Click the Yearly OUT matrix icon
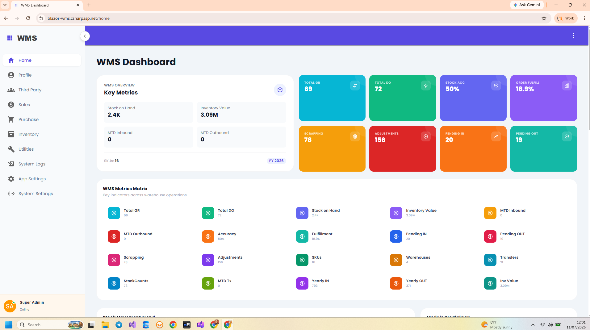This screenshot has width=590, height=330. point(396,283)
